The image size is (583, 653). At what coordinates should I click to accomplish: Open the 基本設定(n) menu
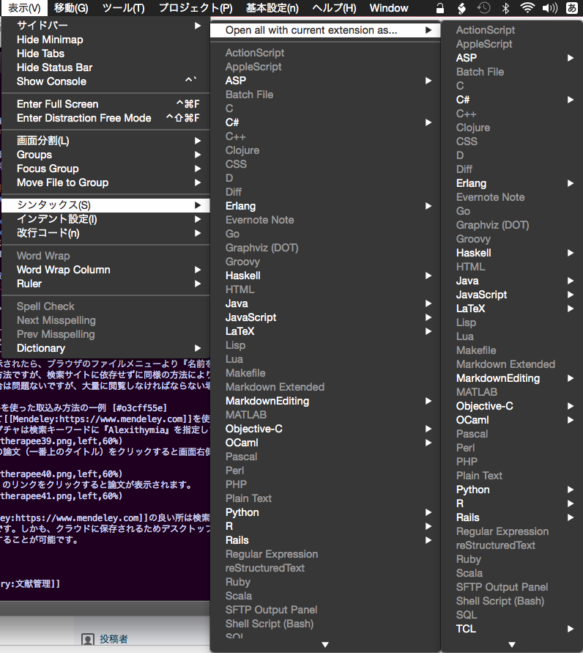272,8
